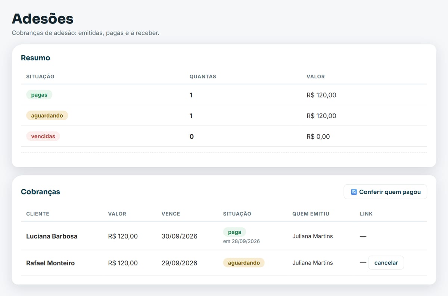Click the CLIENTE column header
Viewport: 448px width, 296px height.
(x=38, y=214)
